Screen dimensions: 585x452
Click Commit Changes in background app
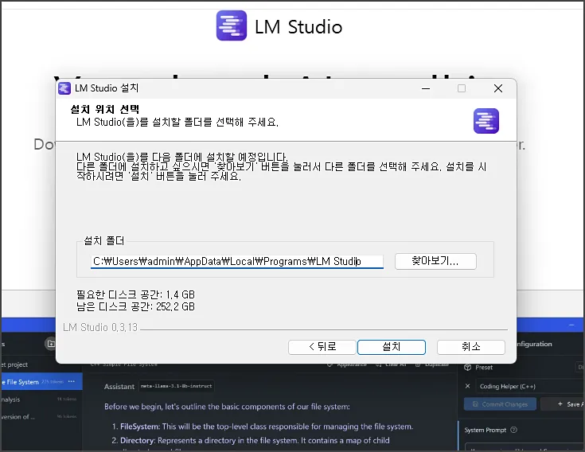coord(500,404)
